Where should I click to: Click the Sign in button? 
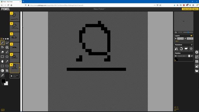tap(195, 9)
